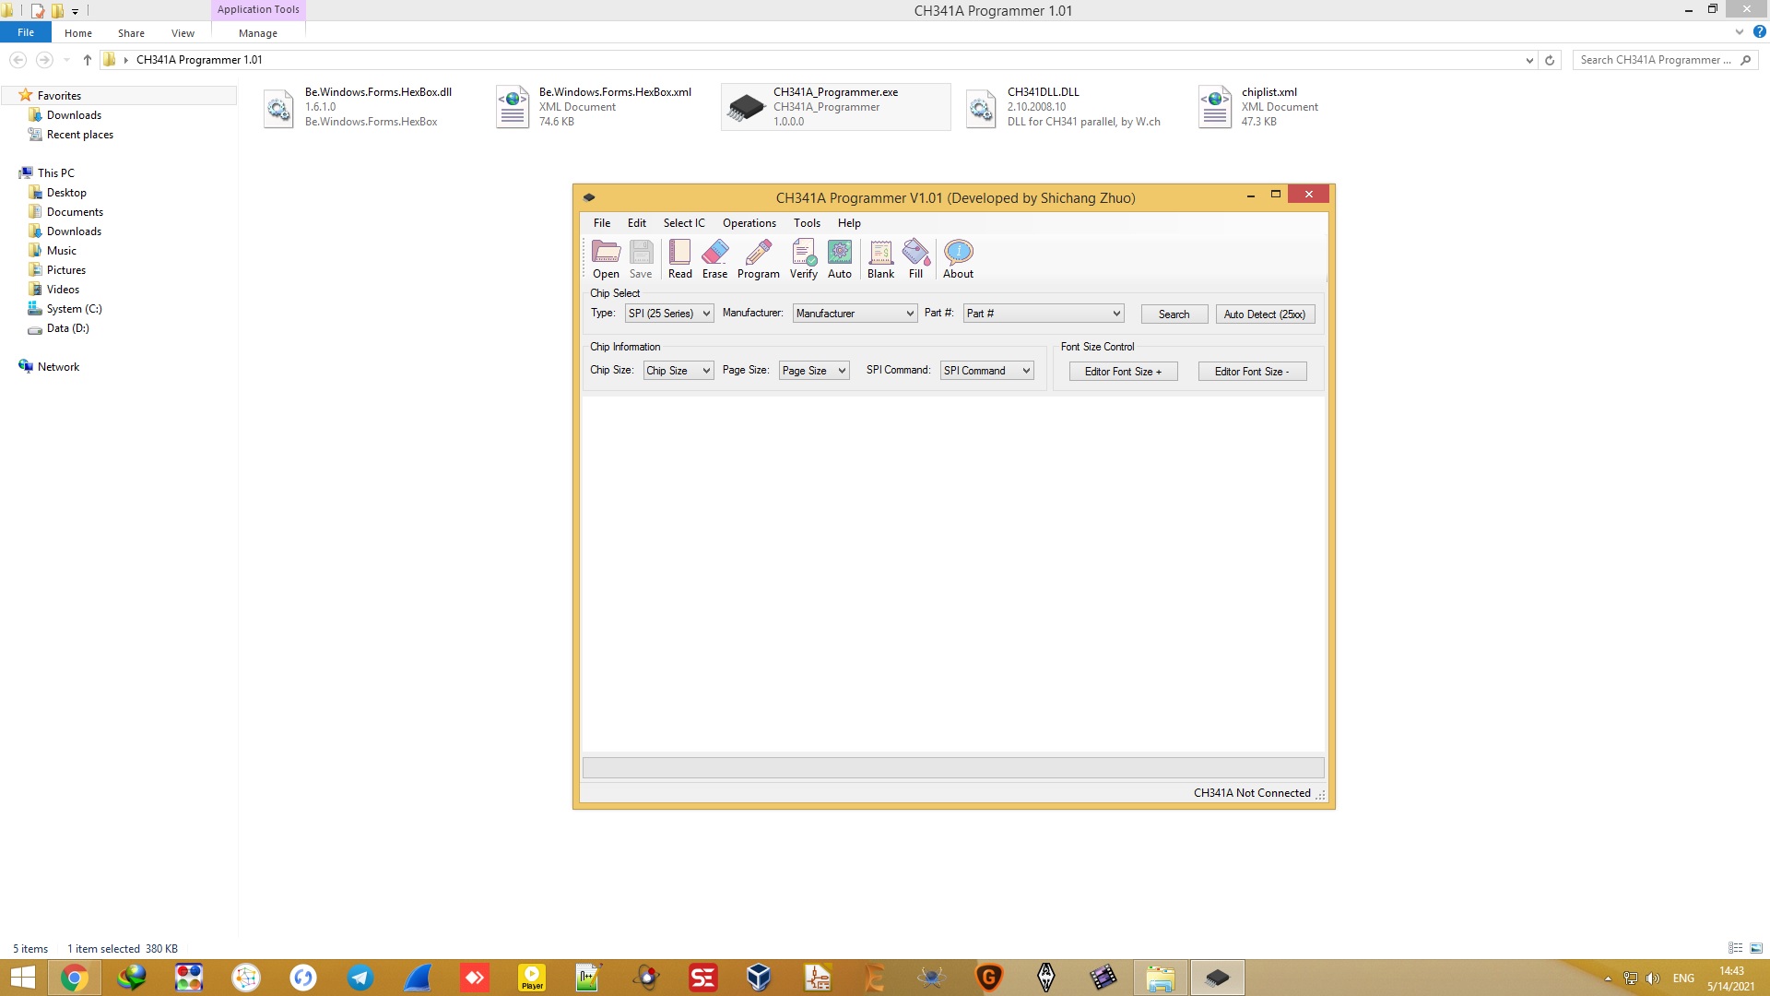Click the Blank check toolbar icon
The height and width of the screenshot is (996, 1770).
(x=880, y=259)
